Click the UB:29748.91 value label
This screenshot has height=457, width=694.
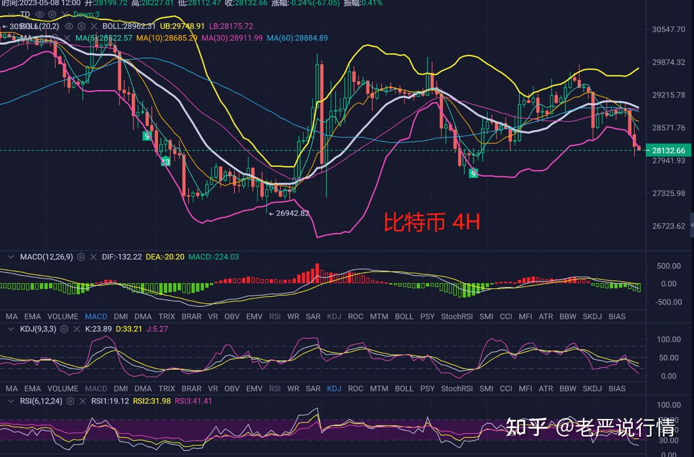tap(182, 26)
